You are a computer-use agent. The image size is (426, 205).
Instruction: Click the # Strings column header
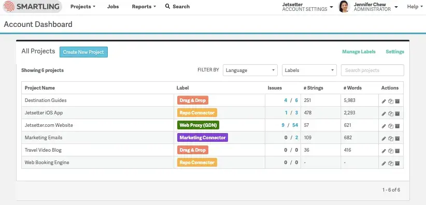coord(313,87)
